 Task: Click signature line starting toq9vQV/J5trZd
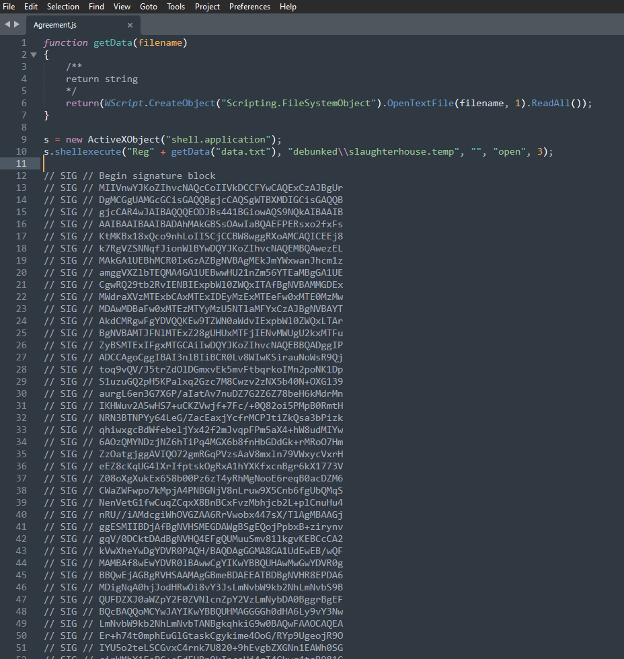(221, 369)
